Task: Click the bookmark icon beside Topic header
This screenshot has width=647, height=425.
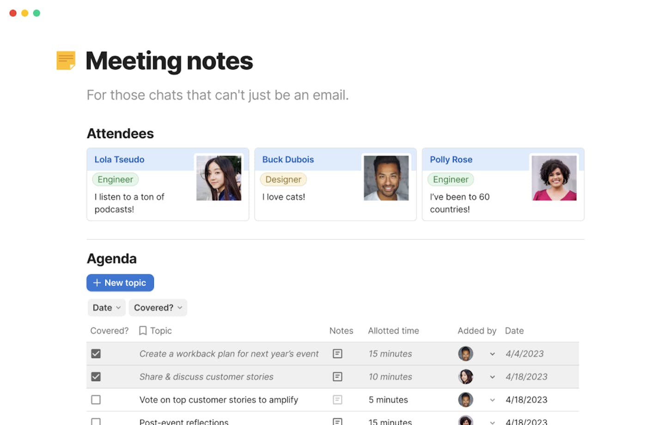Action: coord(143,331)
